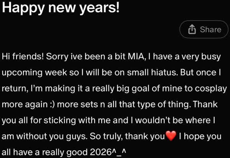Image resolution: width=230 pixels, height=158 pixels.
Task: Select the "Happy new years!" title
Action: click(61, 8)
